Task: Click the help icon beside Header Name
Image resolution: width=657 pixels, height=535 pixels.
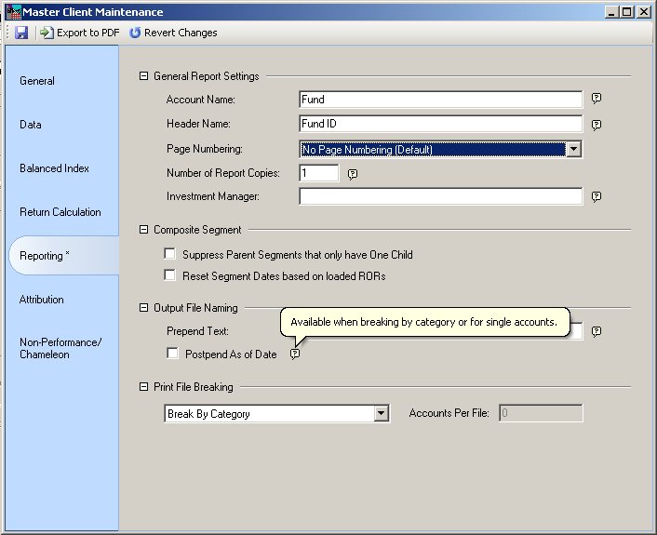Action: [x=597, y=124]
